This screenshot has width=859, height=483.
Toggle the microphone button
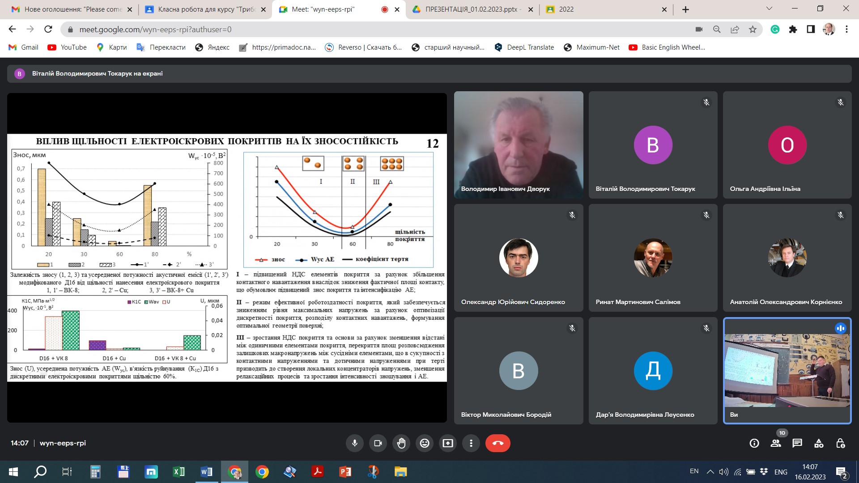355,443
